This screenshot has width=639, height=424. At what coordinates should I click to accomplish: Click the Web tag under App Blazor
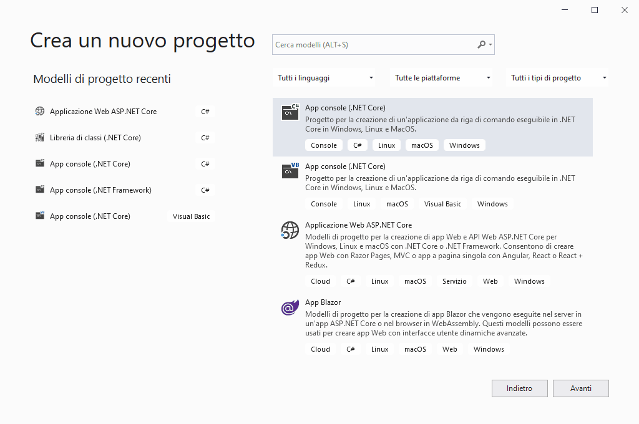[449, 349]
